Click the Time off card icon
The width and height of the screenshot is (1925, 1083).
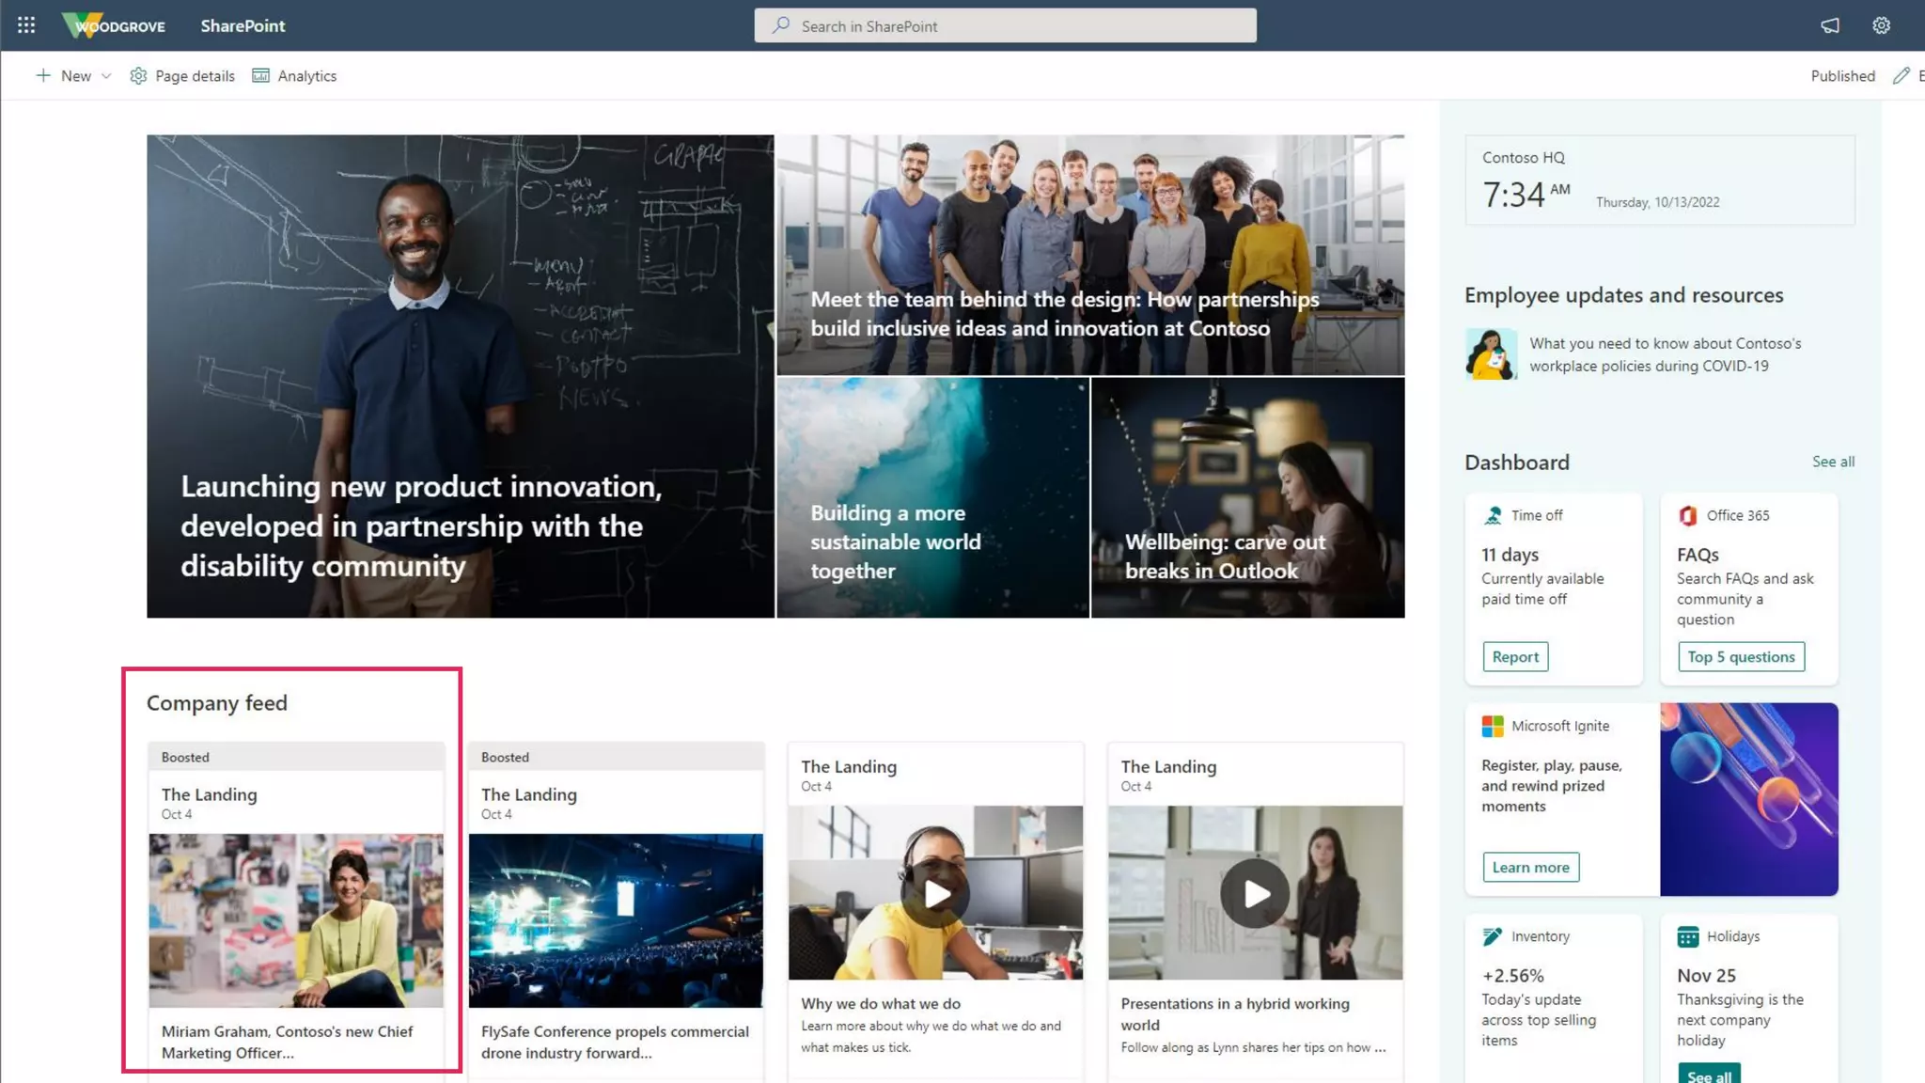click(1493, 515)
